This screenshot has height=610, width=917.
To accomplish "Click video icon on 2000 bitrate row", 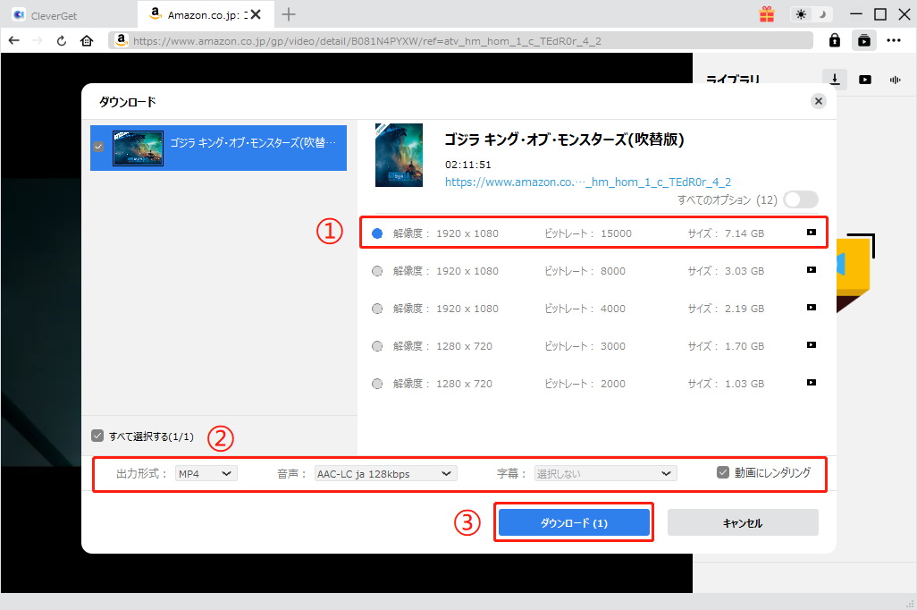I will point(812,382).
